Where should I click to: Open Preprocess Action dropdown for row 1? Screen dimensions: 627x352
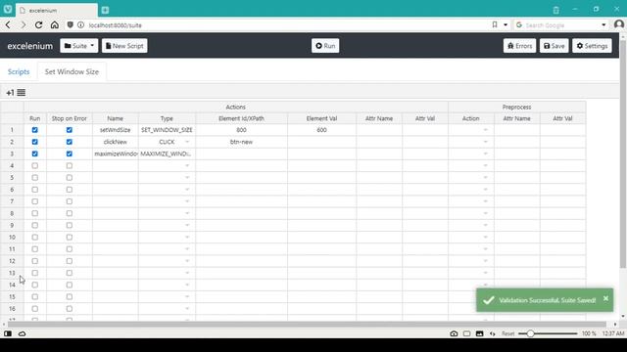pyautogui.click(x=486, y=130)
